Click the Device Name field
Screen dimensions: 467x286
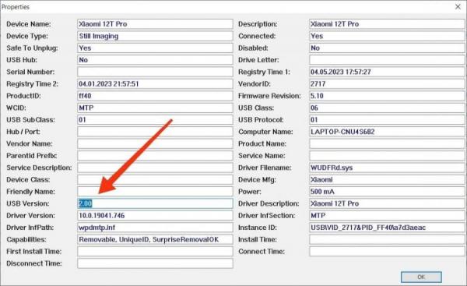click(x=155, y=24)
